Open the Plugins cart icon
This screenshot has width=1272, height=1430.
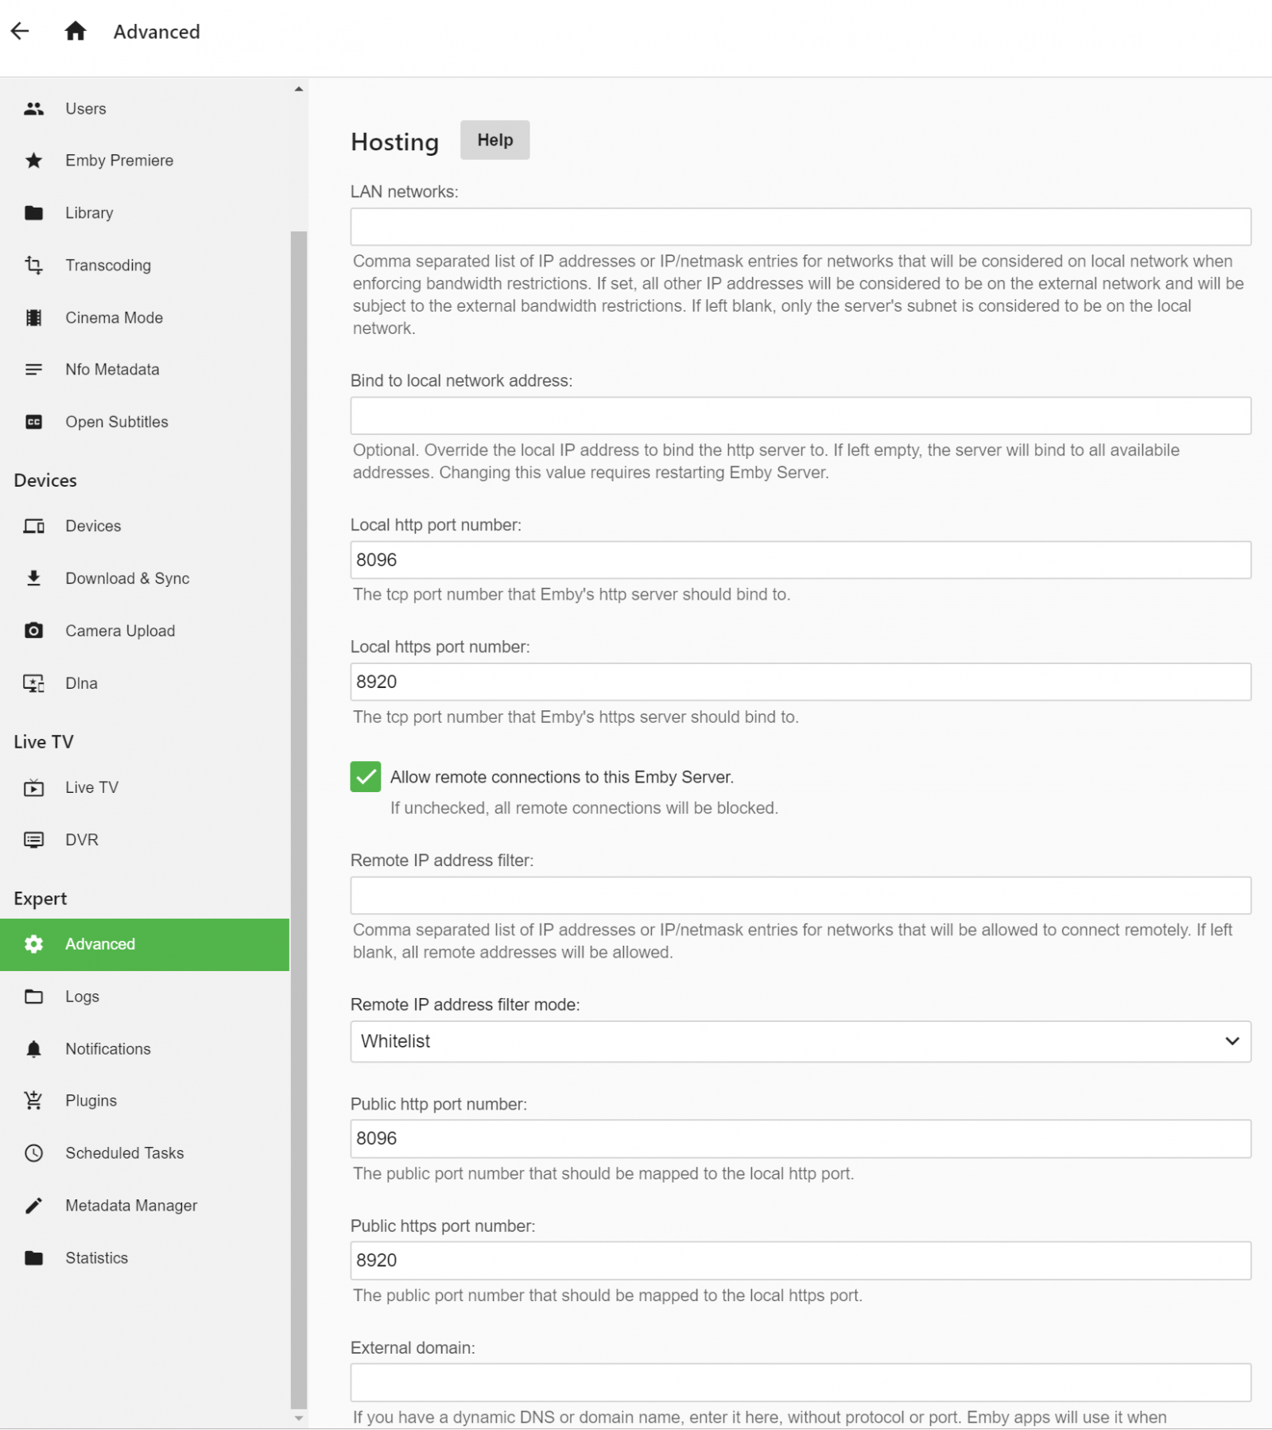(x=33, y=1101)
